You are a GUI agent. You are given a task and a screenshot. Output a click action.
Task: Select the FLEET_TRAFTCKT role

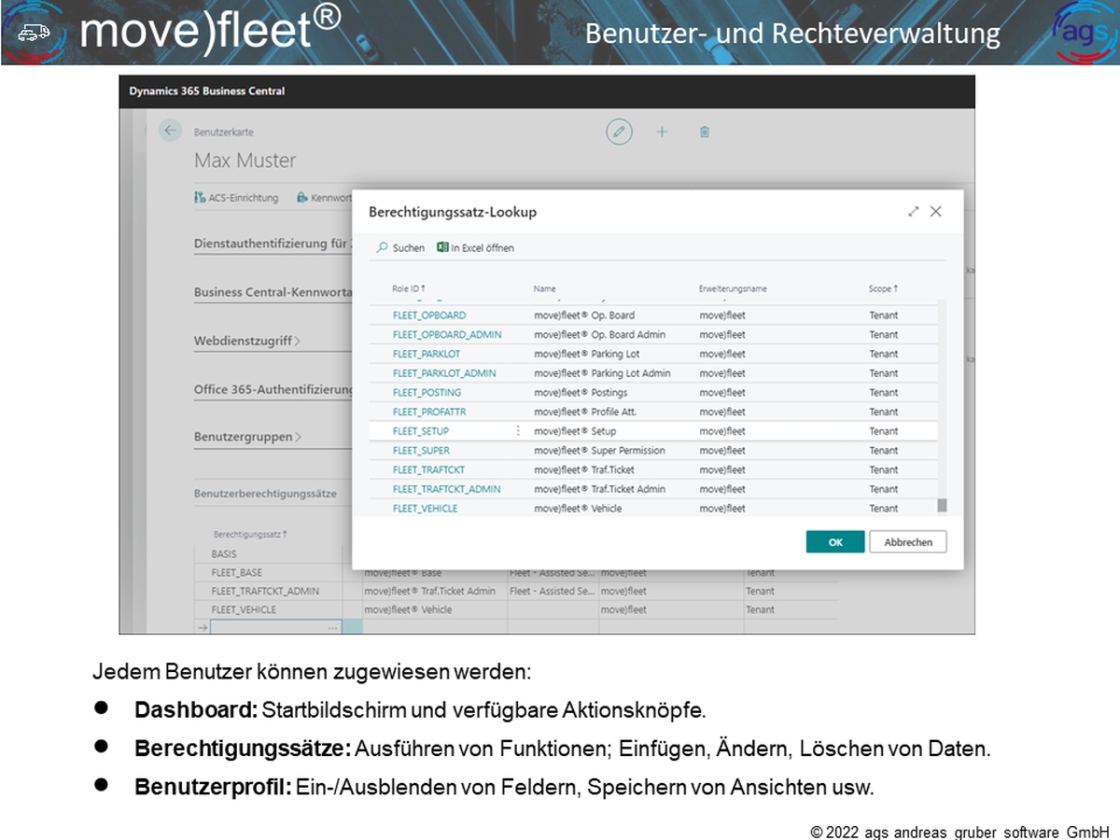point(428,469)
